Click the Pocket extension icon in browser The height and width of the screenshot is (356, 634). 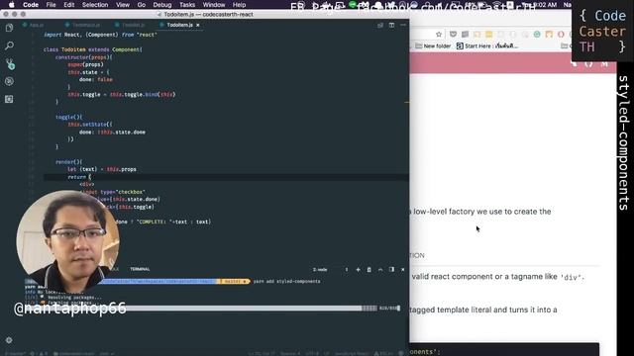click(x=454, y=35)
